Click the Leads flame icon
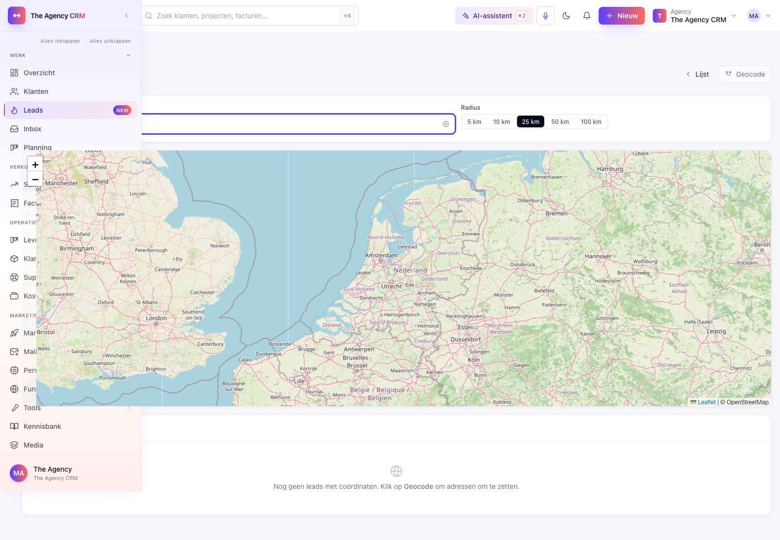The image size is (780, 540). (14, 110)
